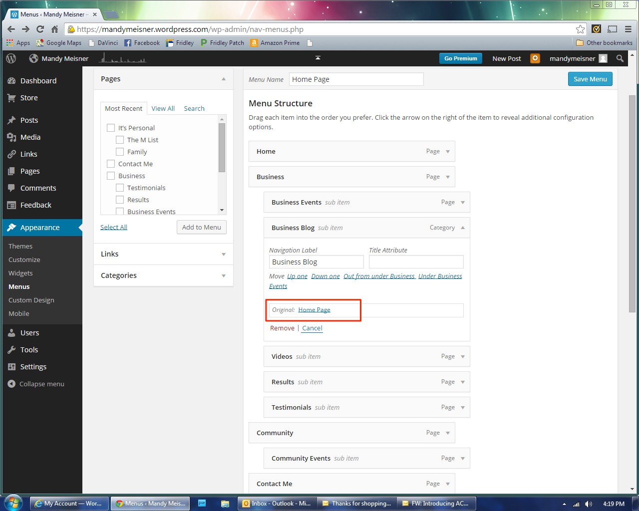
Task: Open Widgets under Appearance menu
Action: (x=20, y=273)
